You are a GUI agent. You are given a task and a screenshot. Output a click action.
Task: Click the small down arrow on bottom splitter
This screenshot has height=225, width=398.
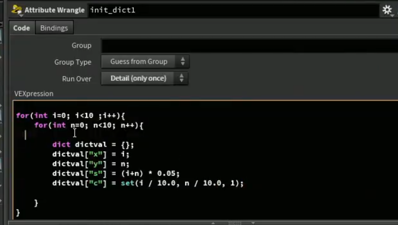pos(253,223)
